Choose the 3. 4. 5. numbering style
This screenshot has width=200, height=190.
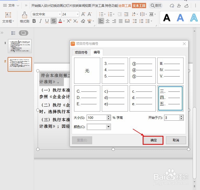click(115, 70)
